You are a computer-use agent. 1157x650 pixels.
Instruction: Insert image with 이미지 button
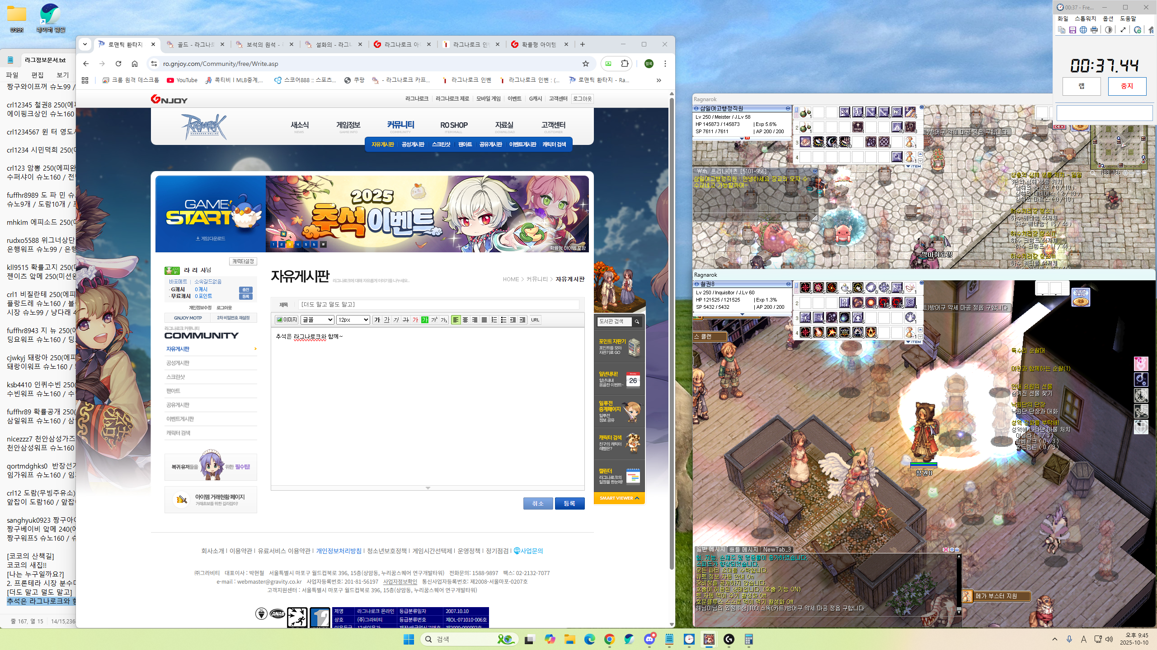287,320
